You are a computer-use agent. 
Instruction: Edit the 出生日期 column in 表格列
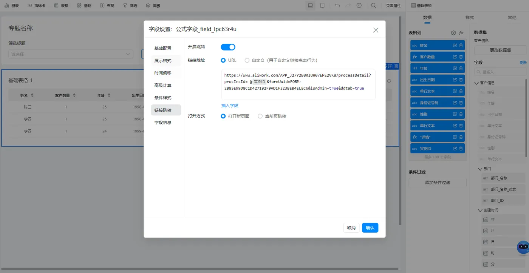pyautogui.click(x=455, y=80)
